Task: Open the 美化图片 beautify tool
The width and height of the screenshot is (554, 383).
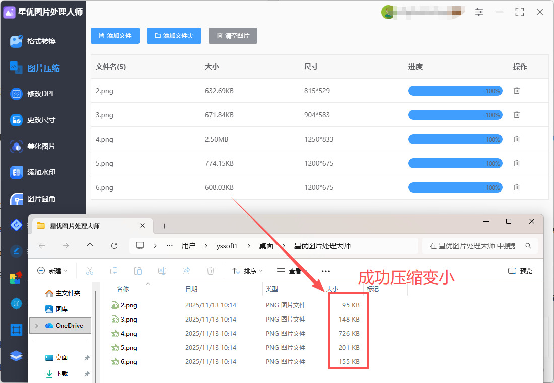Action: click(33, 146)
